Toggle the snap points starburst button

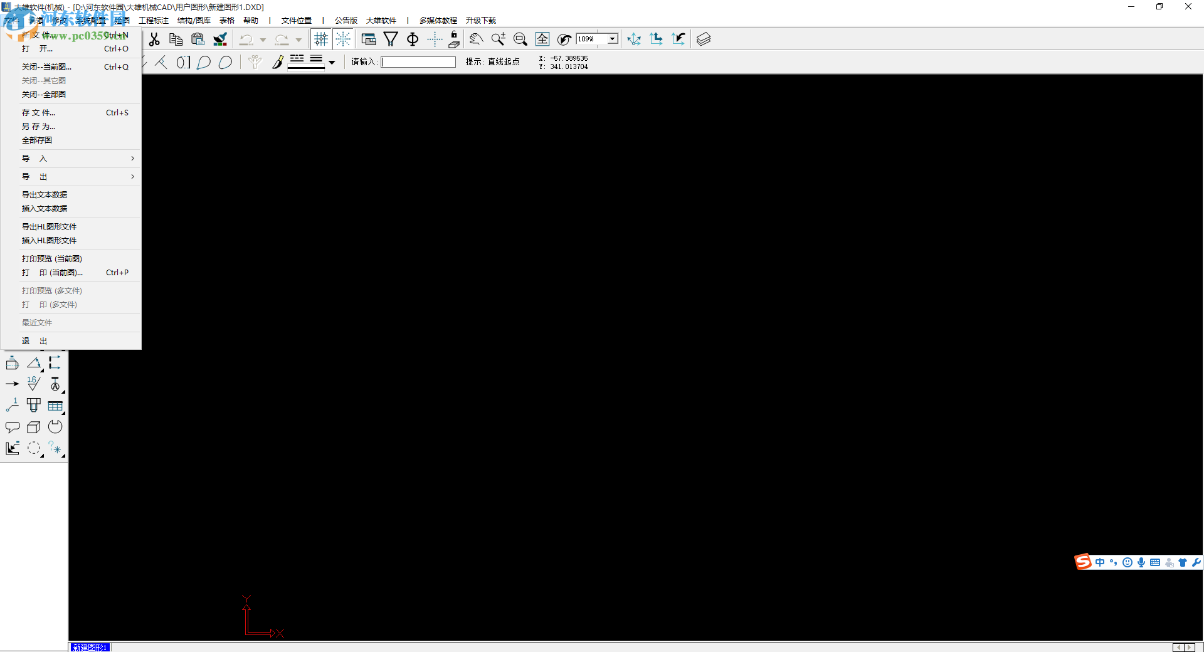point(343,39)
